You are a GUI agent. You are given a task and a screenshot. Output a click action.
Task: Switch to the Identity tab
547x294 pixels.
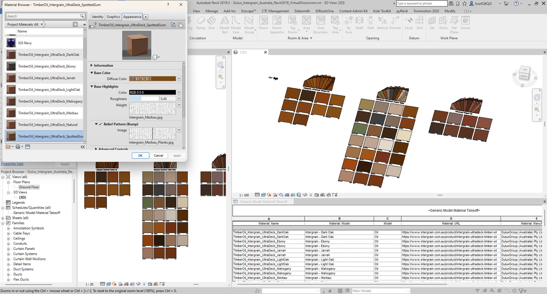pos(97,17)
